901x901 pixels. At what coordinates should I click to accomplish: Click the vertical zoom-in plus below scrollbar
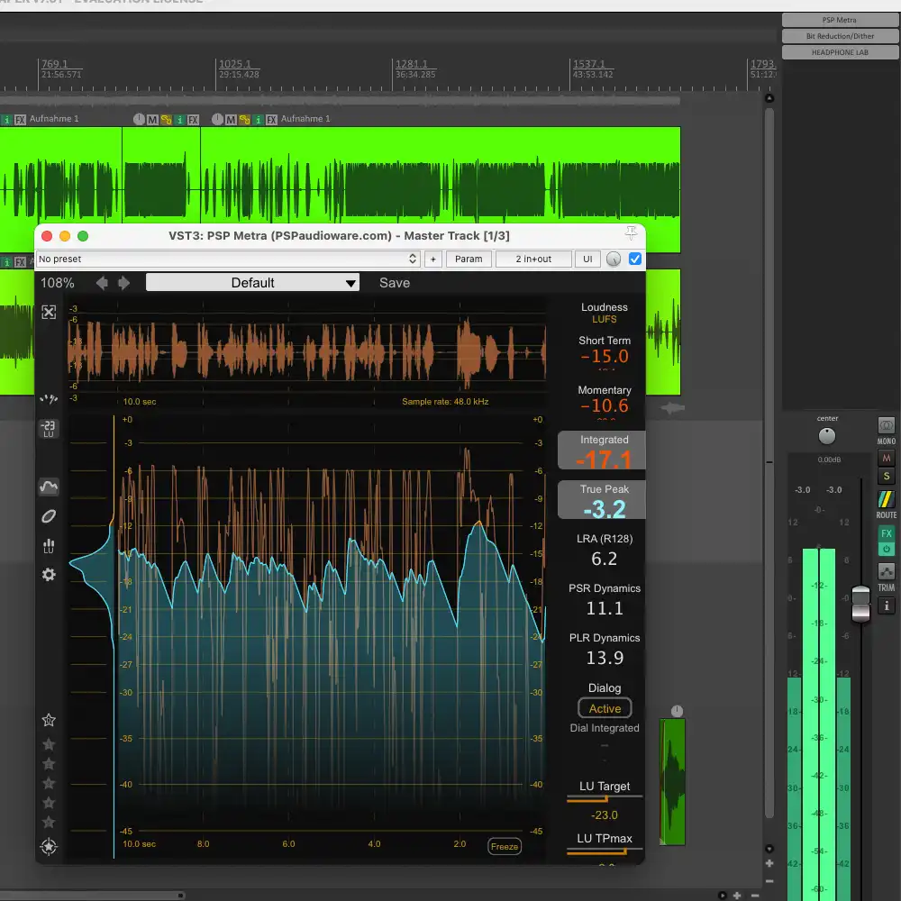coord(769,863)
